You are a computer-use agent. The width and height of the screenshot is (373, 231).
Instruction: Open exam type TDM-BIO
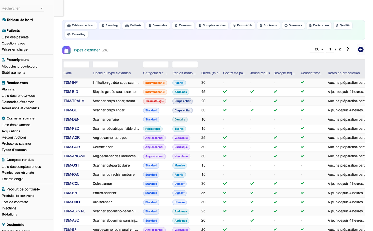(x=71, y=92)
